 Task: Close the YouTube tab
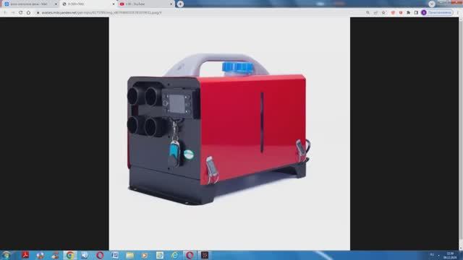(171, 4)
